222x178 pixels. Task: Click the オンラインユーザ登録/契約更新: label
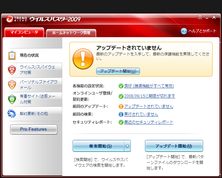(92, 96)
